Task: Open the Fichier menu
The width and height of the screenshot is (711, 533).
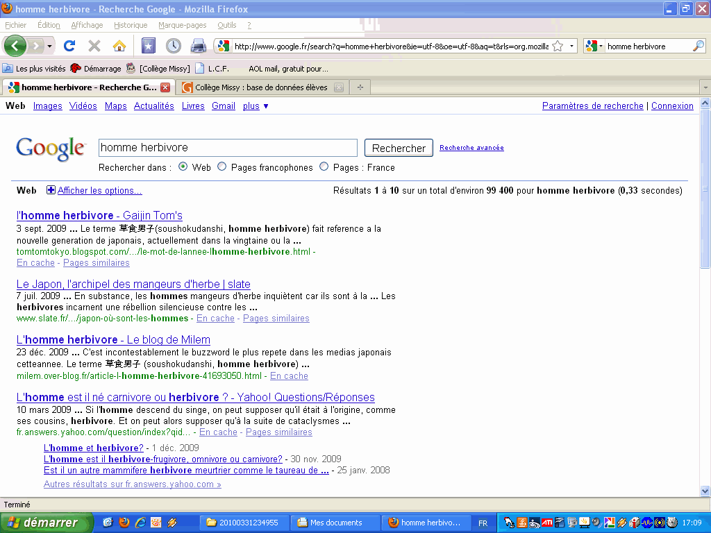Action: pyautogui.click(x=16, y=25)
